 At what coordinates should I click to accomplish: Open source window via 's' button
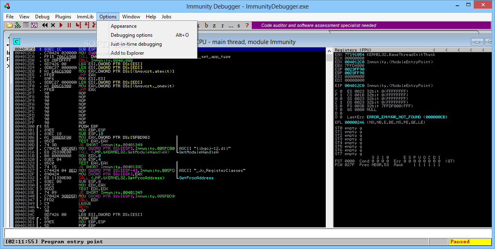click(239, 25)
